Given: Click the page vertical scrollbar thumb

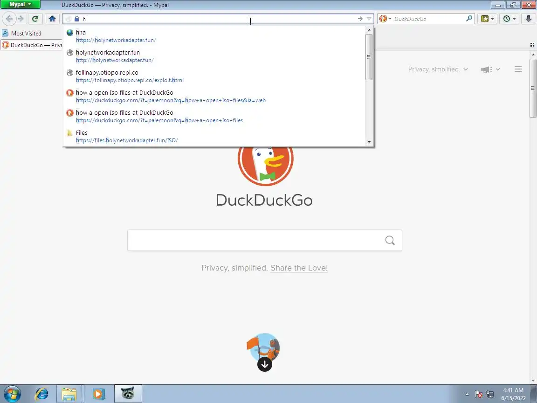Looking at the screenshot, I should tap(533, 88).
